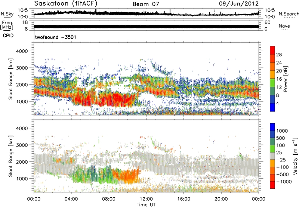Click the "-25" label on the velocity colorbar
This screenshot has height=207, width=299.
tap(281, 160)
